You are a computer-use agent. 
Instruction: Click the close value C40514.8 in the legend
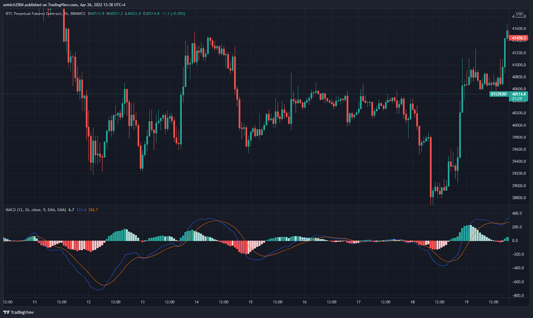pyautogui.click(x=151, y=14)
